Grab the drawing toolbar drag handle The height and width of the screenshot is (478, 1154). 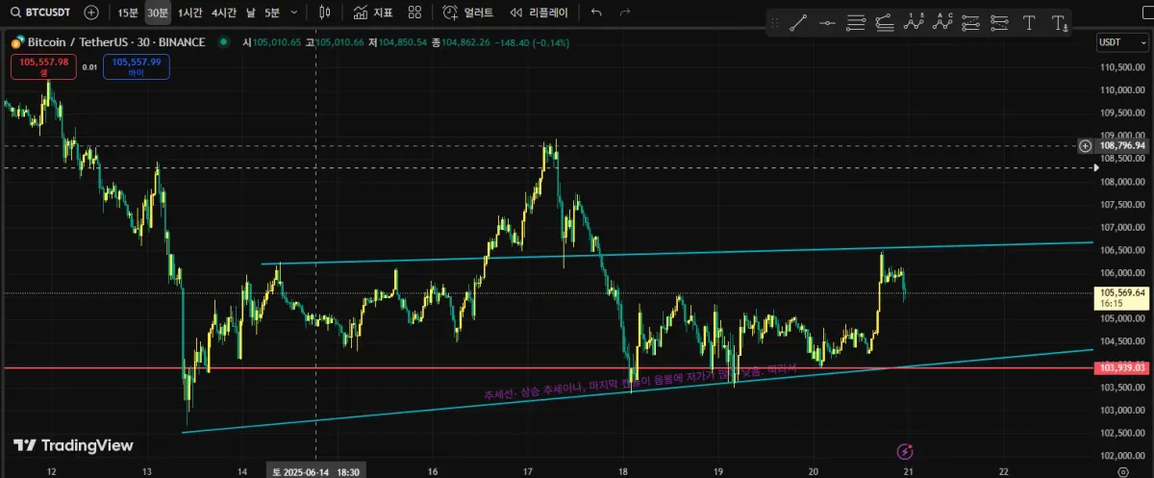773,24
